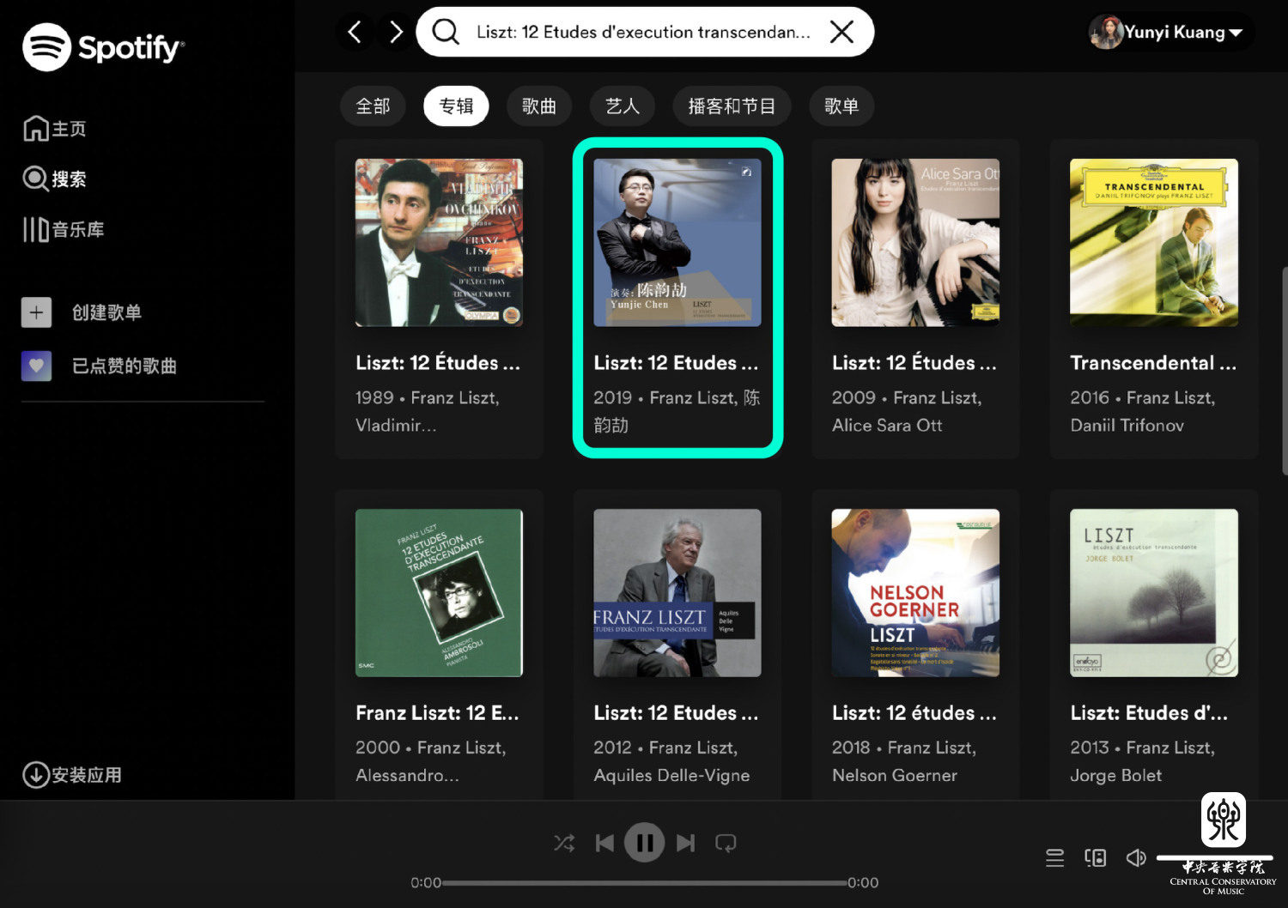Switch to the 艺人 filter tab

623,106
